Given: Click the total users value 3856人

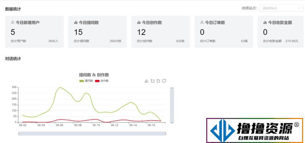Looking at the screenshot, I should pos(53,41).
